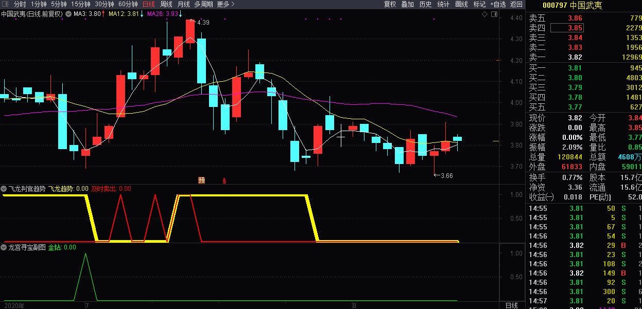The image size is (642, 309).
Task: Click the 收益(一) 0.018 value
Action: [573, 197]
